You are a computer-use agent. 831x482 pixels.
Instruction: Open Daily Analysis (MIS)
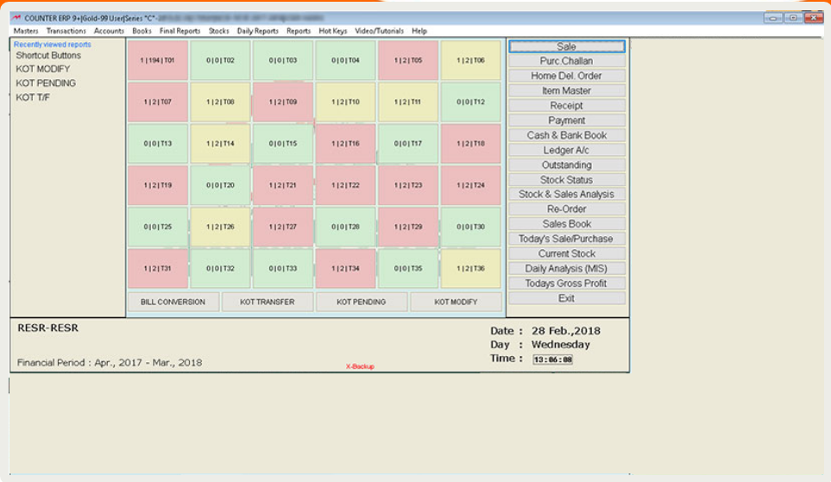[567, 268]
